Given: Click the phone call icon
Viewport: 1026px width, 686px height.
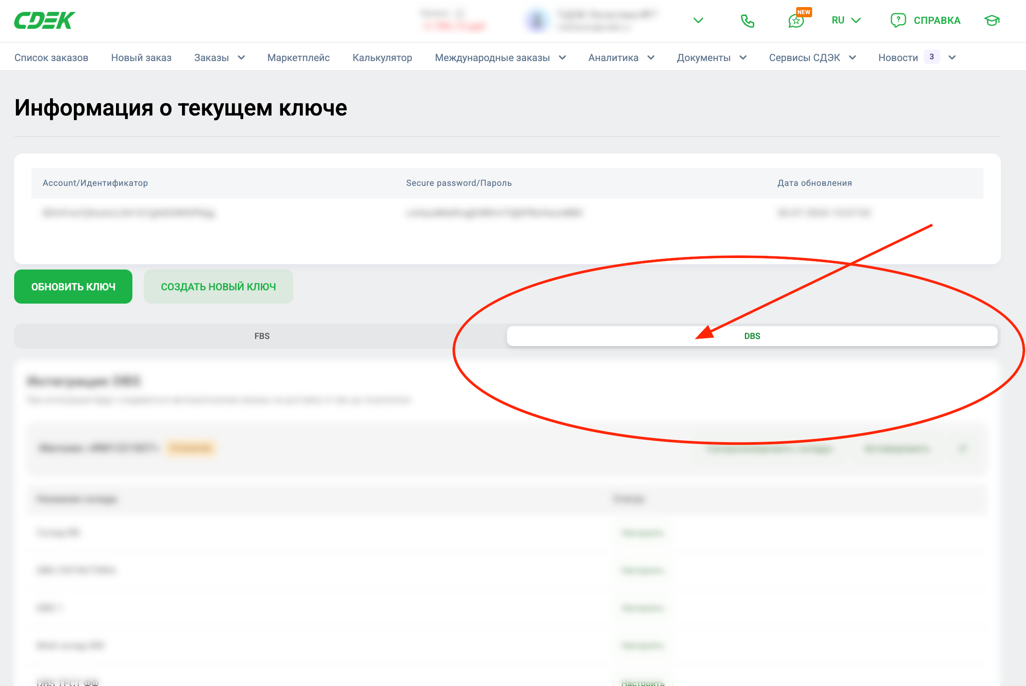Looking at the screenshot, I should 747,21.
